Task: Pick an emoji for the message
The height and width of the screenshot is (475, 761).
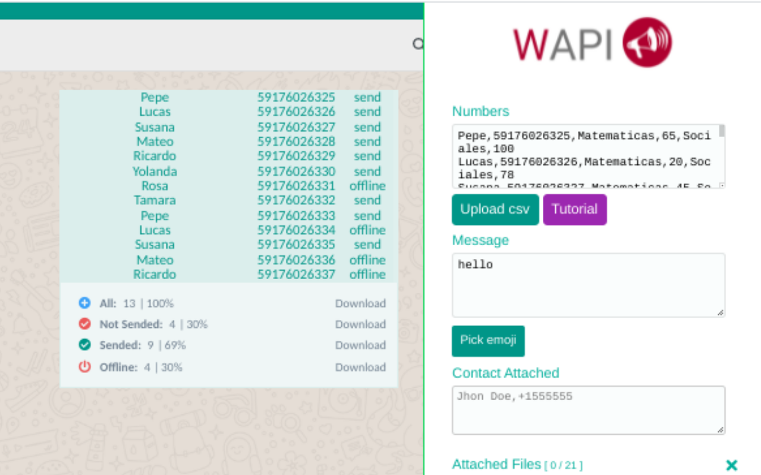Action: click(x=488, y=341)
